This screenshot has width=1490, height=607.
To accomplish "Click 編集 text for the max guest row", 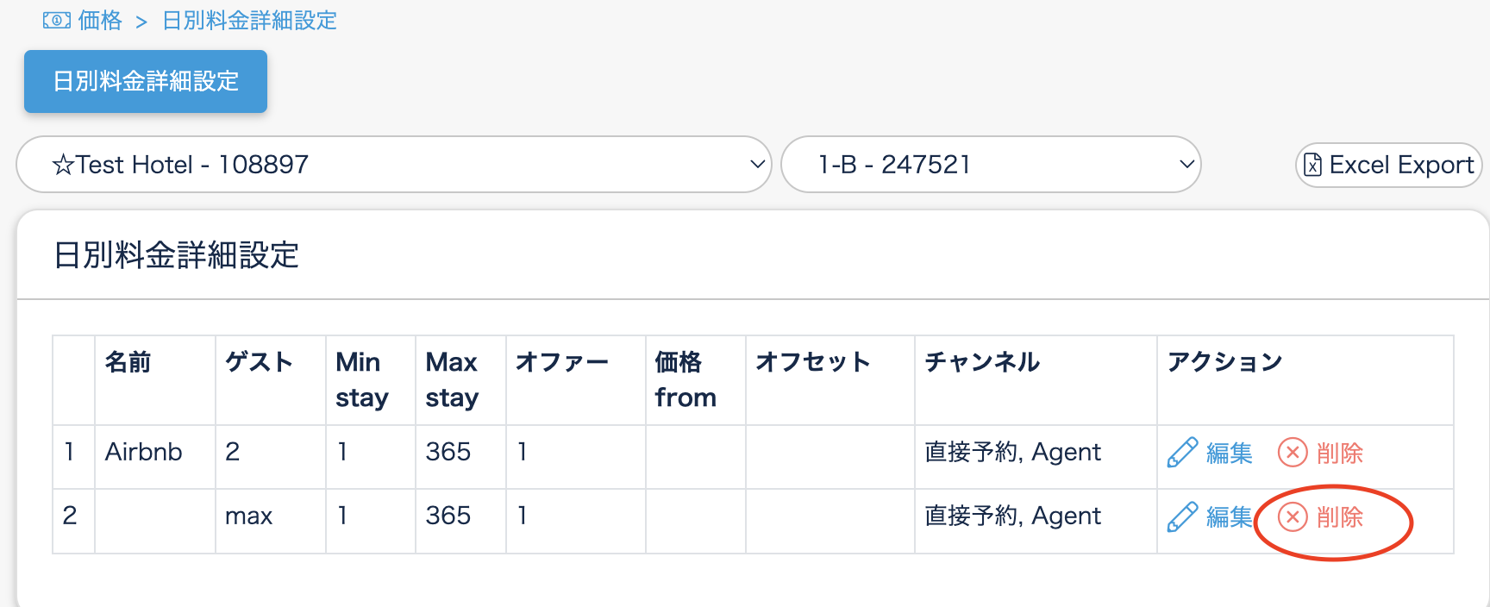I will [1229, 516].
